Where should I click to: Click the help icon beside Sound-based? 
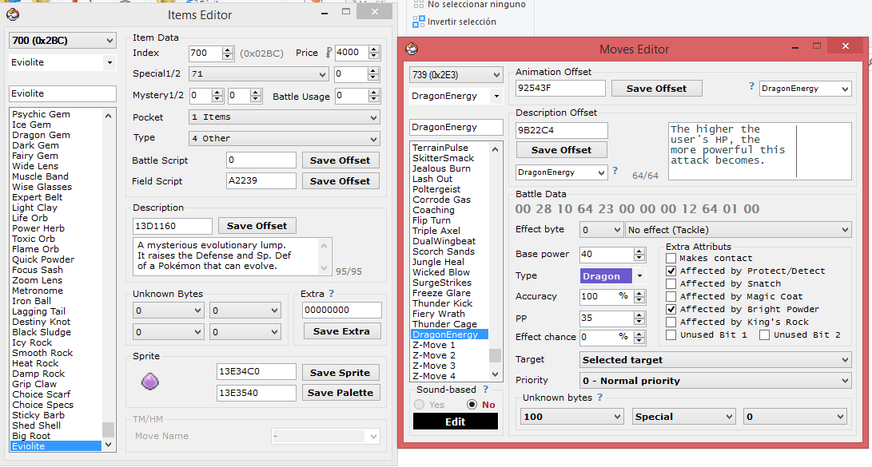tap(485, 390)
